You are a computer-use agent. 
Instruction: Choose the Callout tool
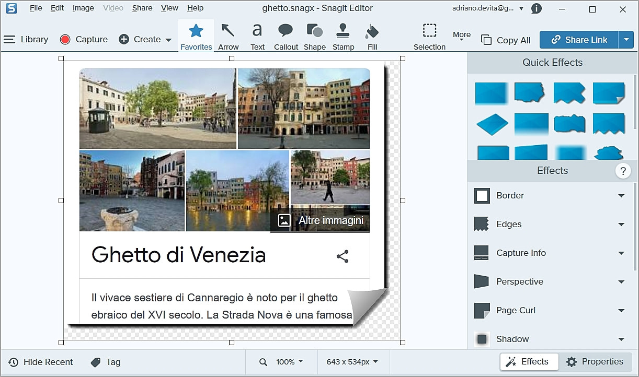coord(286,37)
